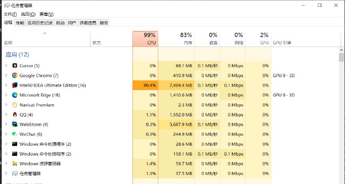Click the vertical scrollbar thumb
Image resolution: width=345 pixels, height=184 pixels.
pos(341,57)
